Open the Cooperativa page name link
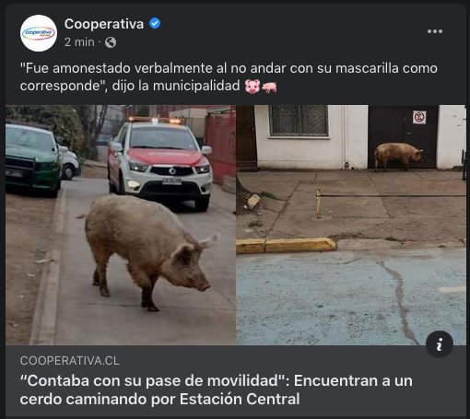The height and width of the screenshot is (419, 470). coord(104,24)
